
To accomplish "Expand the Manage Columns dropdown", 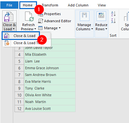I will click(92, 29).
